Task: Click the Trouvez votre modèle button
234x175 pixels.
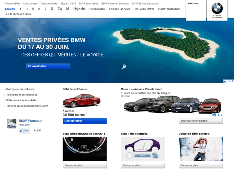Action: [201, 121]
